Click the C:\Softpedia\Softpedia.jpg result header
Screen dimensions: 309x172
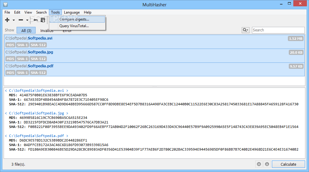click(37, 113)
